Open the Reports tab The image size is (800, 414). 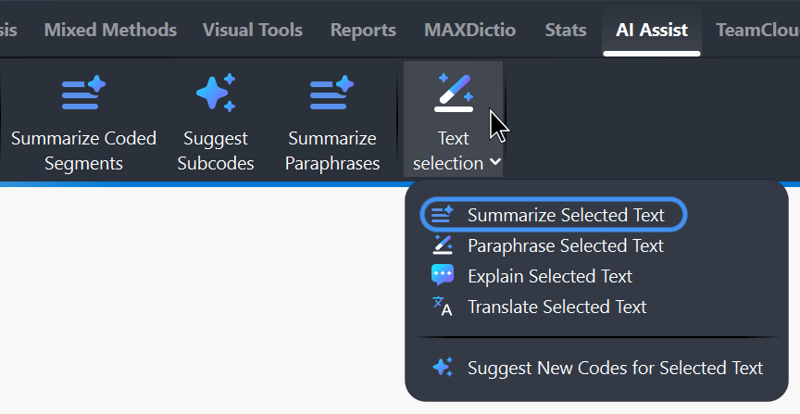[363, 30]
